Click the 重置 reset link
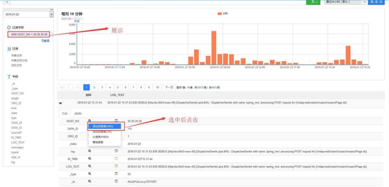This screenshot has height=187, width=389. (45, 41)
